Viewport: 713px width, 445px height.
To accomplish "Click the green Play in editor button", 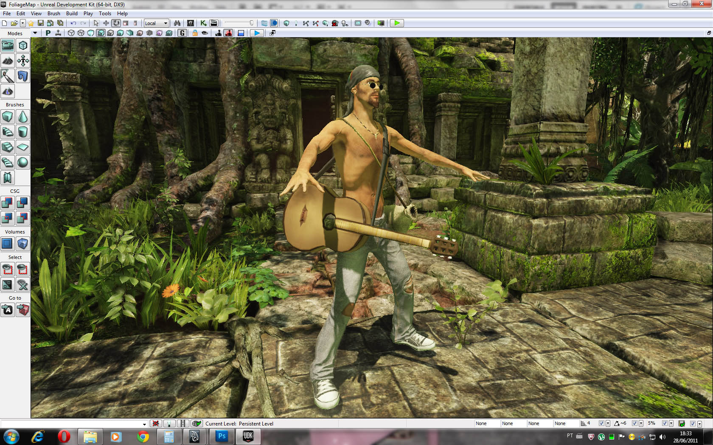I will click(x=396, y=23).
